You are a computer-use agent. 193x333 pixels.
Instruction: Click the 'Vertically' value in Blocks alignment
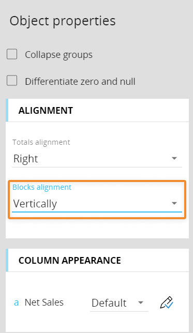click(35, 204)
